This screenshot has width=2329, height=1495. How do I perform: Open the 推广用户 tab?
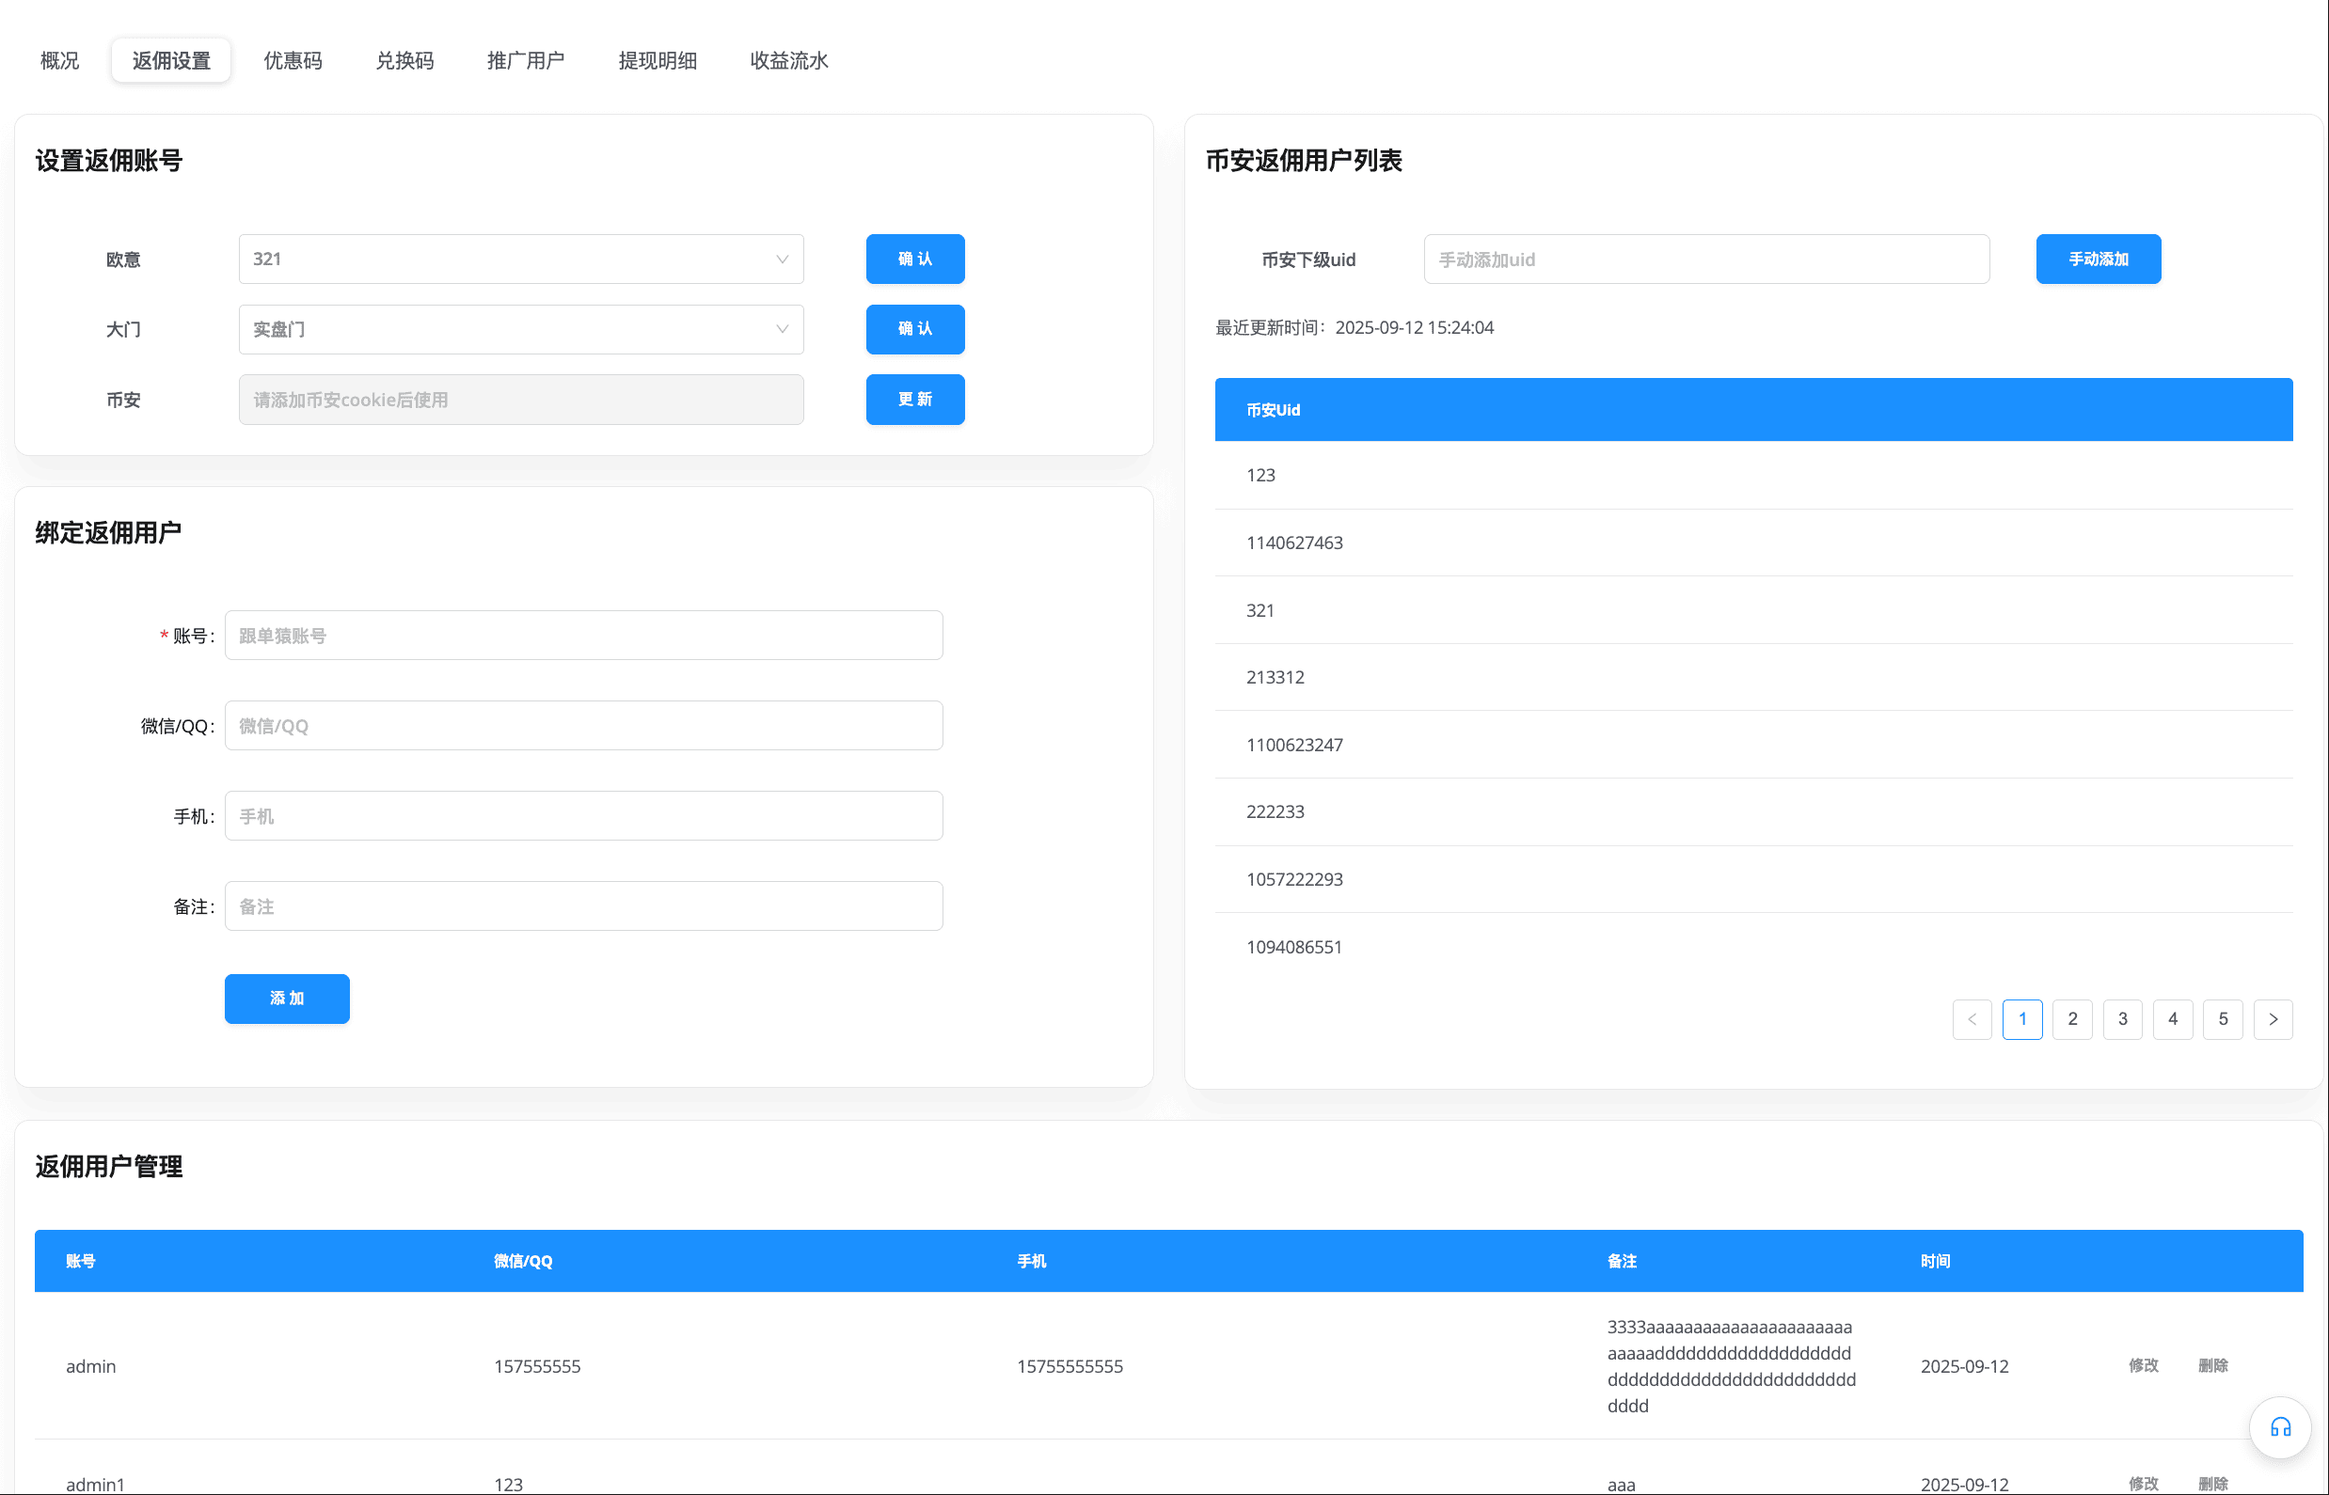pyautogui.click(x=526, y=60)
